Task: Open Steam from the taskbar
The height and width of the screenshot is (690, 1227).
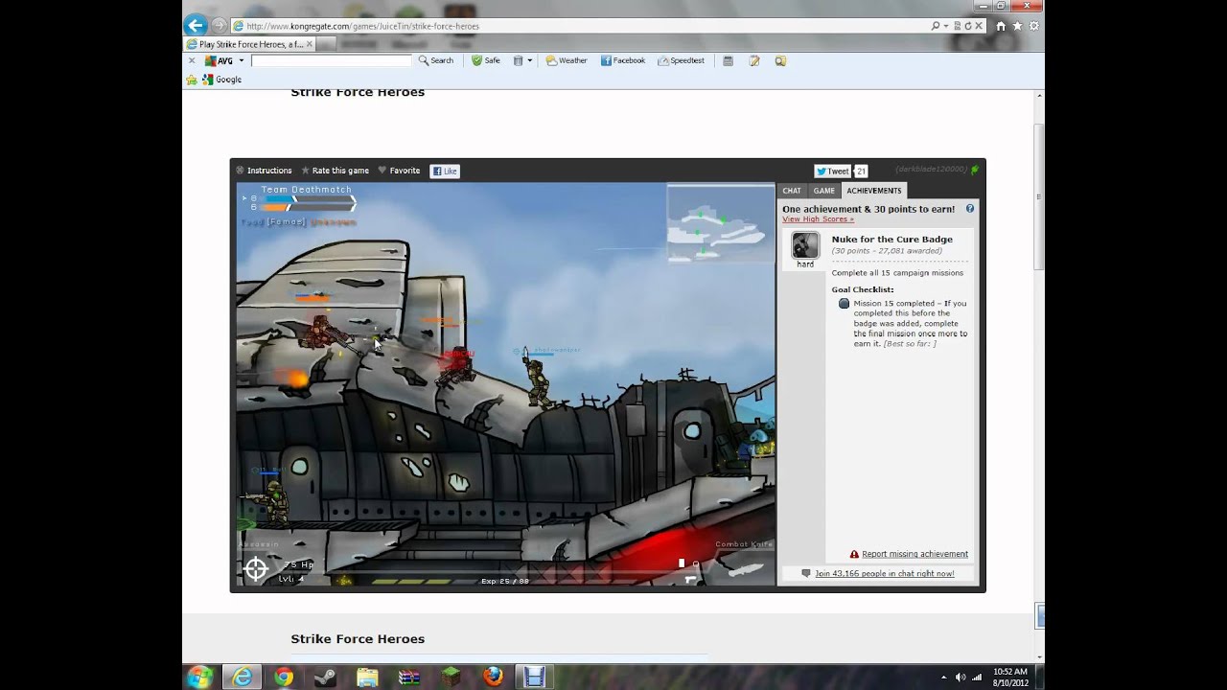Action: point(326,677)
